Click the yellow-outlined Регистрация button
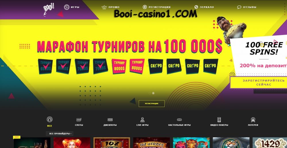The image size is (287, 148). pos(152,104)
